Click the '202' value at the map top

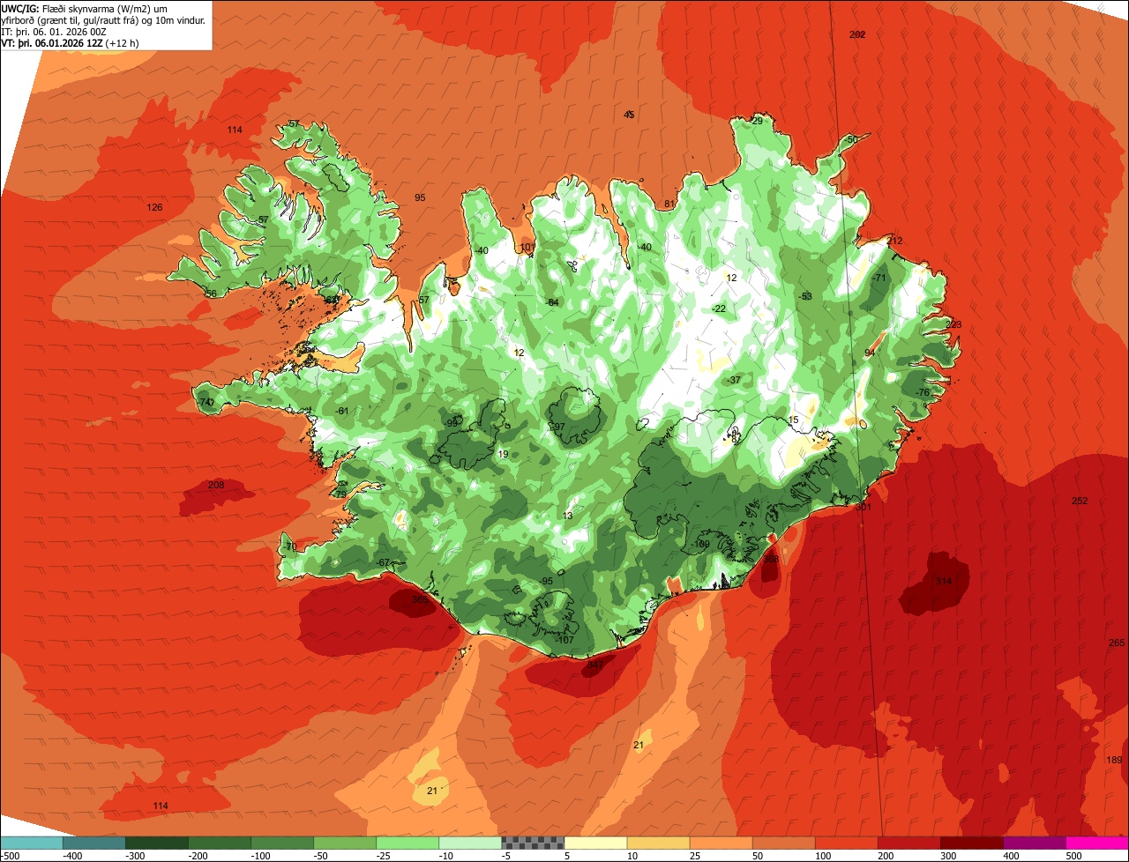pyautogui.click(x=857, y=34)
